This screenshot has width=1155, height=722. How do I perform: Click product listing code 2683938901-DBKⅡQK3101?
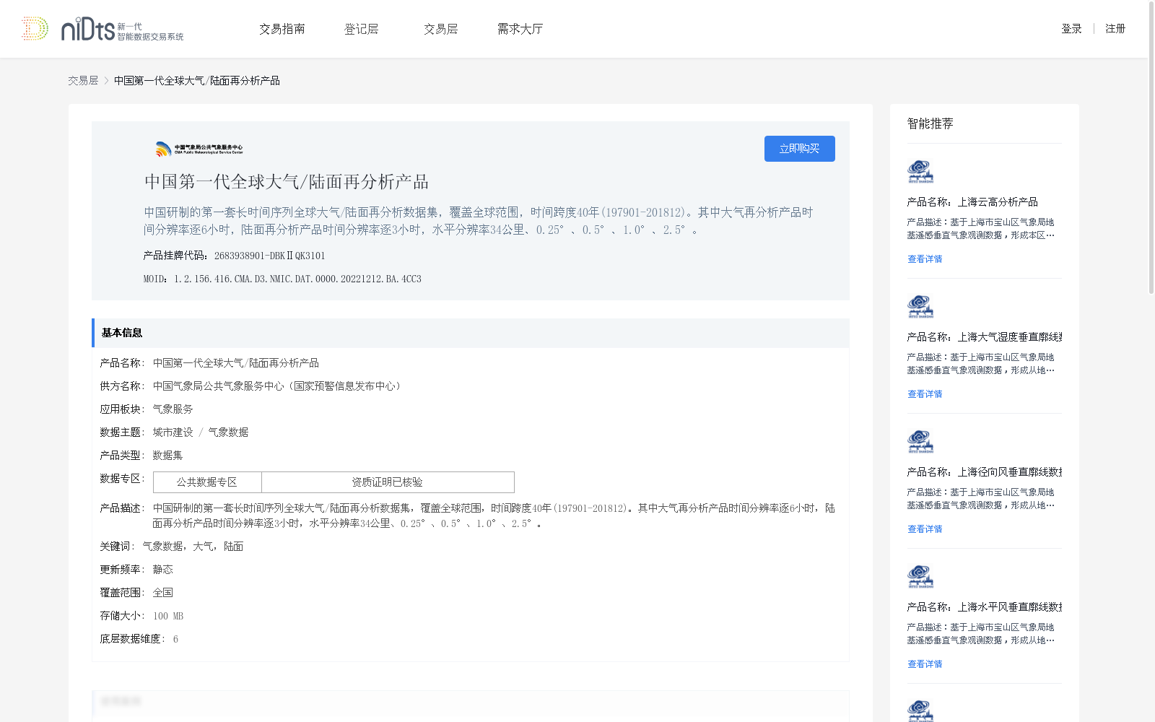point(270,256)
